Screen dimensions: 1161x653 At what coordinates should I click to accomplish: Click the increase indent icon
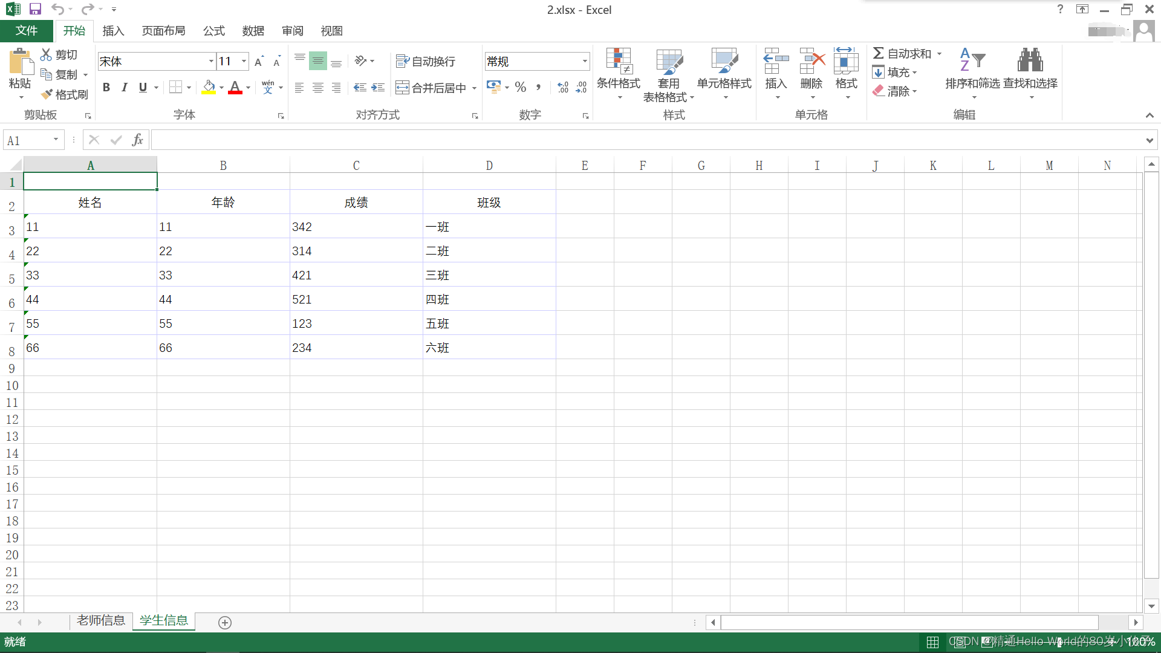coord(378,88)
